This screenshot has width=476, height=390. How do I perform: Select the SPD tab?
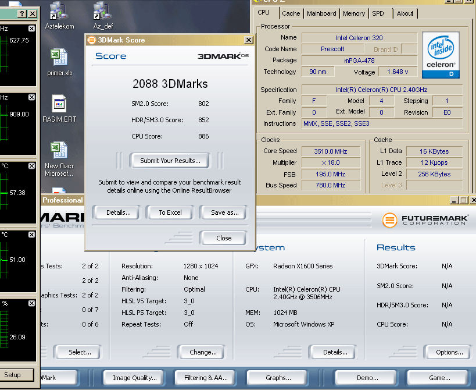pos(378,13)
